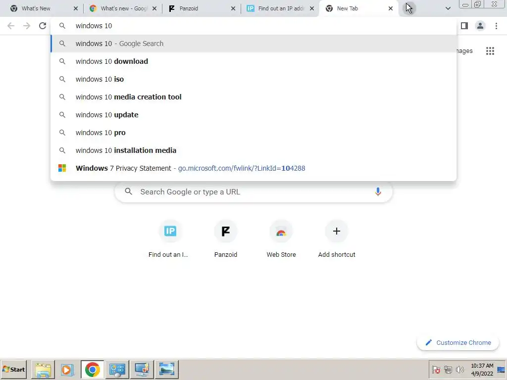Choose the windows 10 download suggestion
The height and width of the screenshot is (380, 507).
253,61
